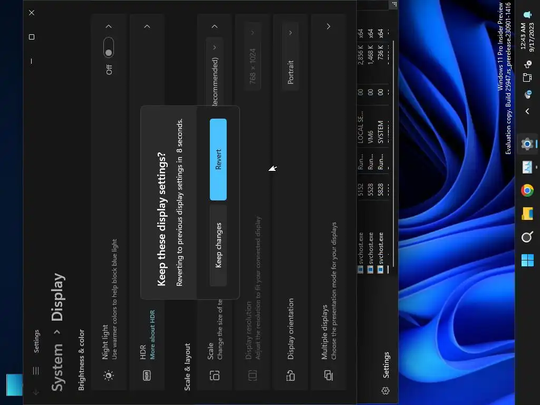The height and width of the screenshot is (405, 540).
Task: Click the Revert button in the dialog
Action: tap(218, 159)
